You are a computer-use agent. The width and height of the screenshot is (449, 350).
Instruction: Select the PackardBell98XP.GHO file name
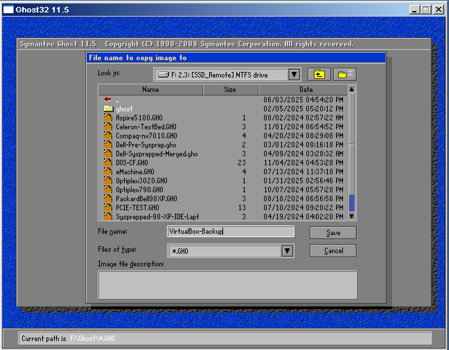[146, 199]
